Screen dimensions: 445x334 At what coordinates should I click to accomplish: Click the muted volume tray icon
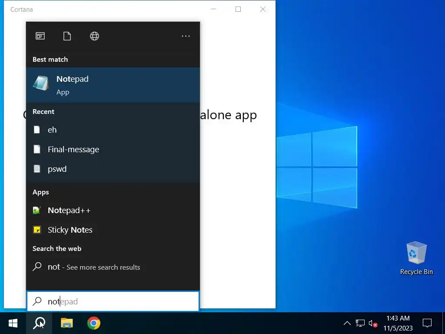[x=372, y=323]
